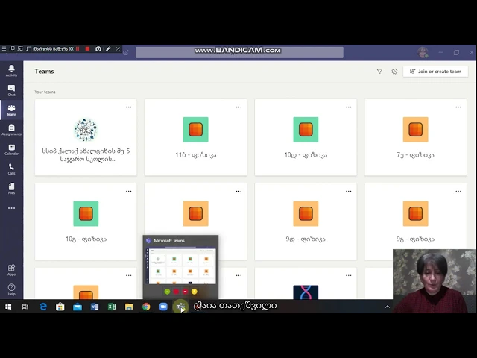Open more options for 7ე - ფიზიკა
477x358 pixels.
pos(458,107)
